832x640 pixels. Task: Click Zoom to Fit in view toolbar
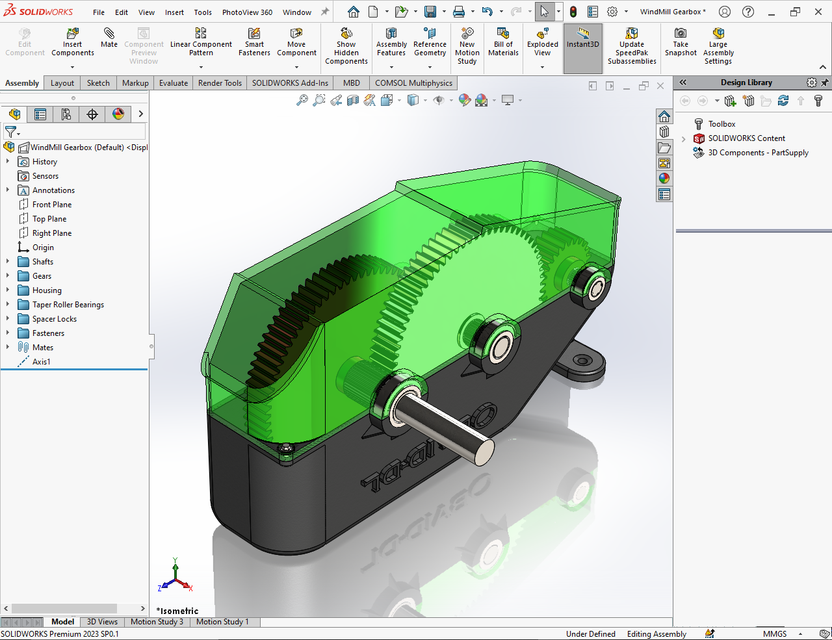pyautogui.click(x=302, y=100)
